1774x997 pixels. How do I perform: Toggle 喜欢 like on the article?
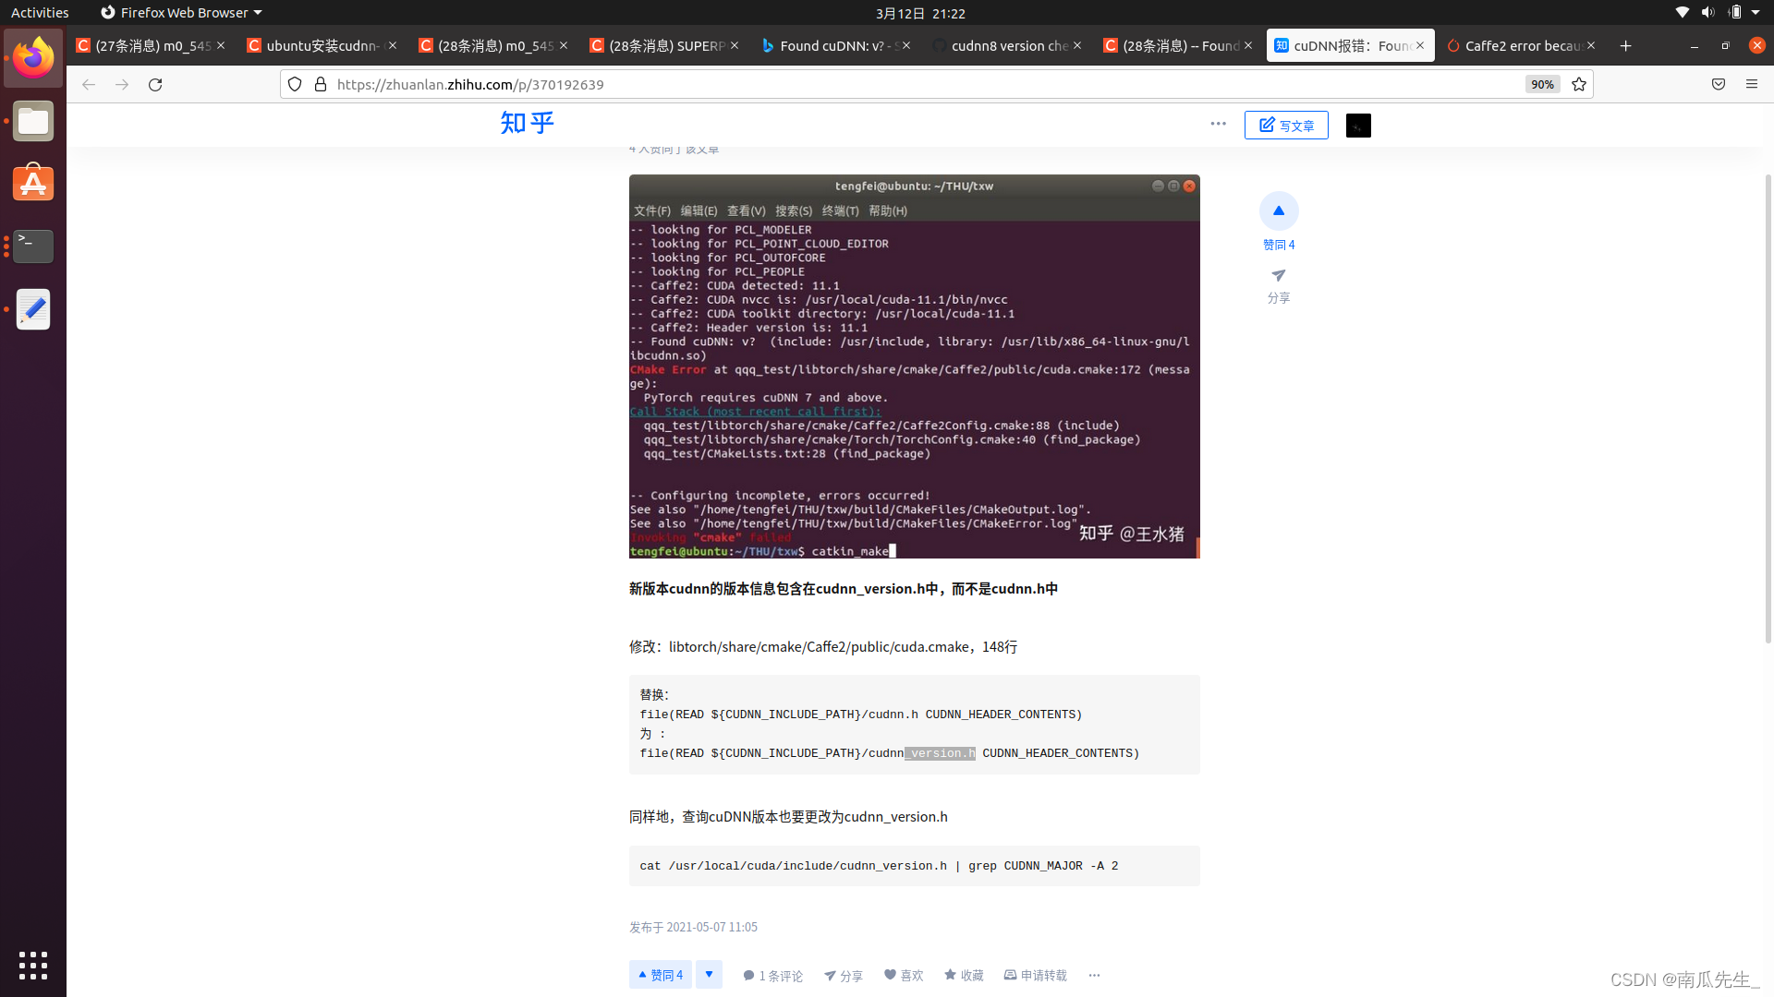point(904,975)
